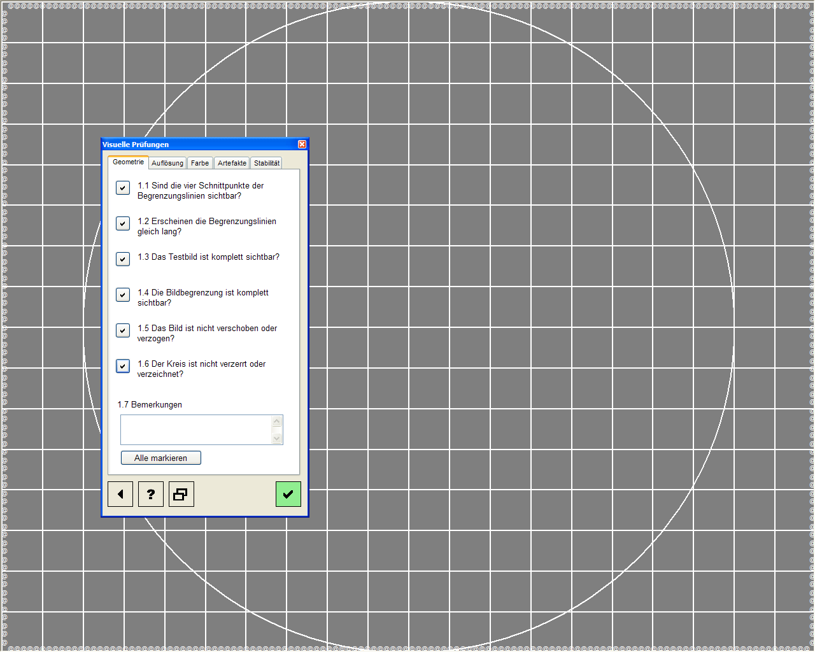Toggle checkbox 1.6 Kreis nicht verzerrt
This screenshot has height=652, width=815.
[x=123, y=366]
